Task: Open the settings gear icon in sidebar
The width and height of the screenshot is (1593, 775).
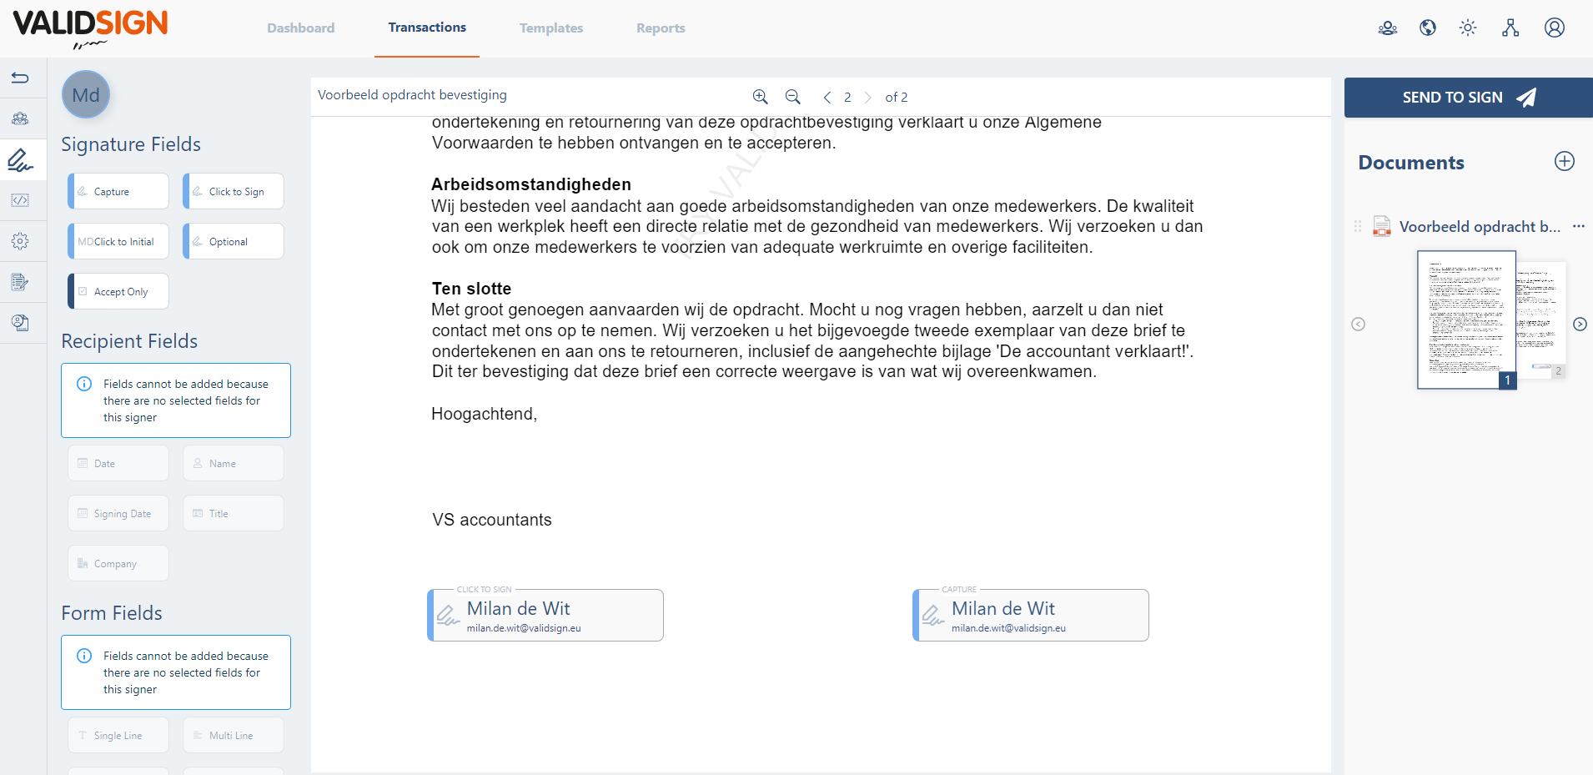Action: 20,241
